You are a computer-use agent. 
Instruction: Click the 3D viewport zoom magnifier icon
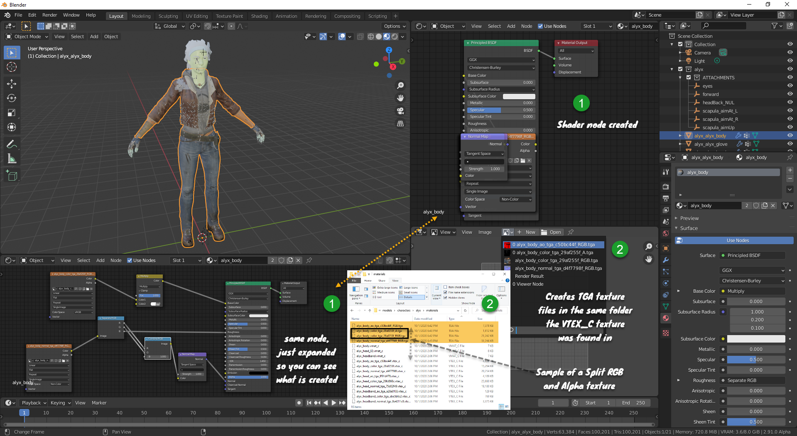pos(400,86)
